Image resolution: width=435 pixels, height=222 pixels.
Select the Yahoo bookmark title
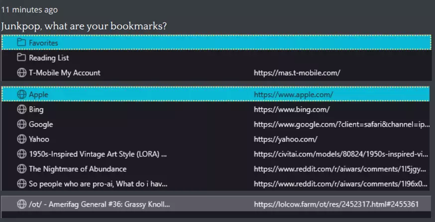pyautogui.click(x=39, y=139)
